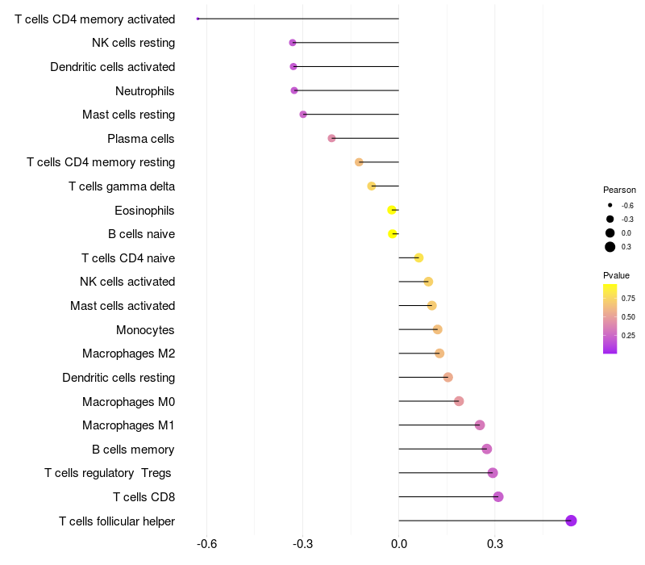This screenshot has width=645, height=565.
Task: Click the Neutrophils axis label
Action: (145, 91)
